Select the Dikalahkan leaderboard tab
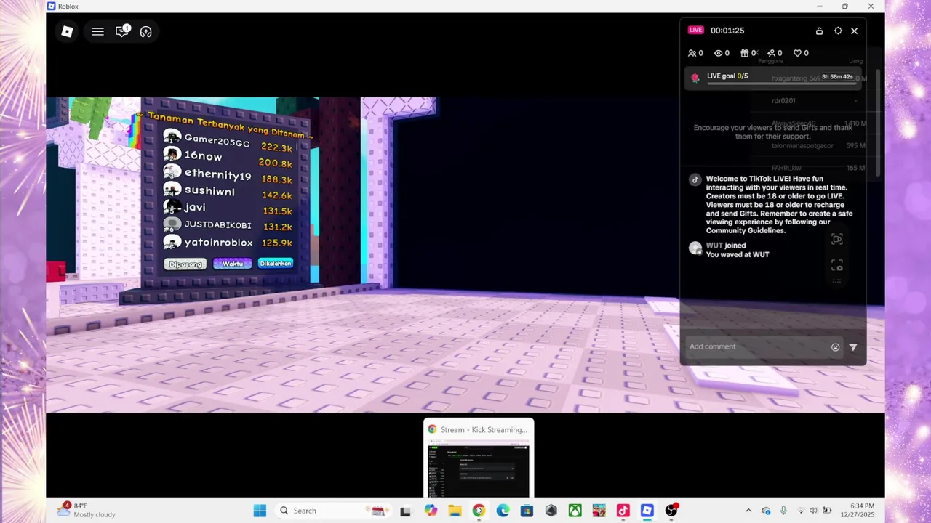The height and width of the screenshot is (523, 931). pyautogui.click(x=276, y=263)
